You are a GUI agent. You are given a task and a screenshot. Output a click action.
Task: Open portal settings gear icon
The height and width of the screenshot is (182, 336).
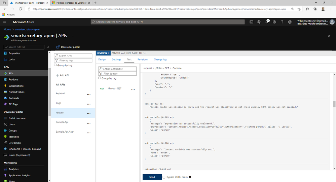[274, 22]
